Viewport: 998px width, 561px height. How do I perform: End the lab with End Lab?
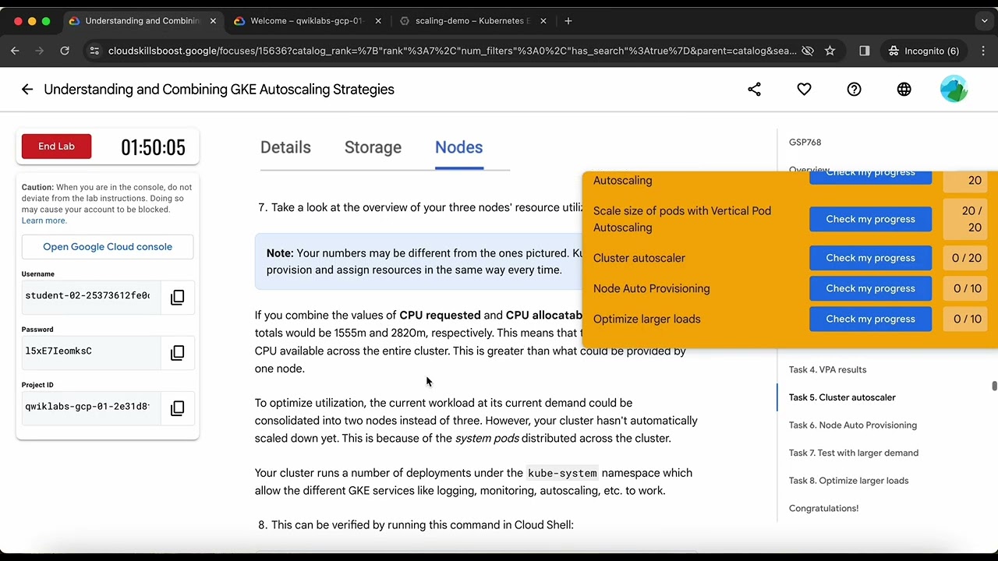(56, 146)
